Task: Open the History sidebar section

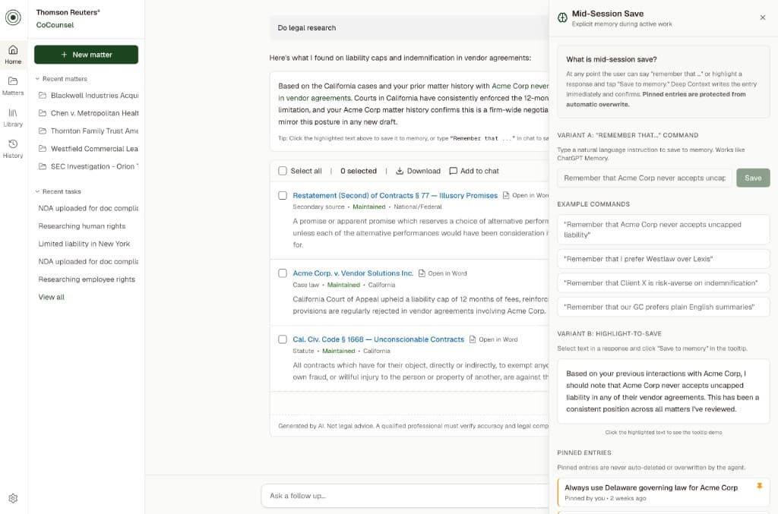Action: click(x=13, y=149)
